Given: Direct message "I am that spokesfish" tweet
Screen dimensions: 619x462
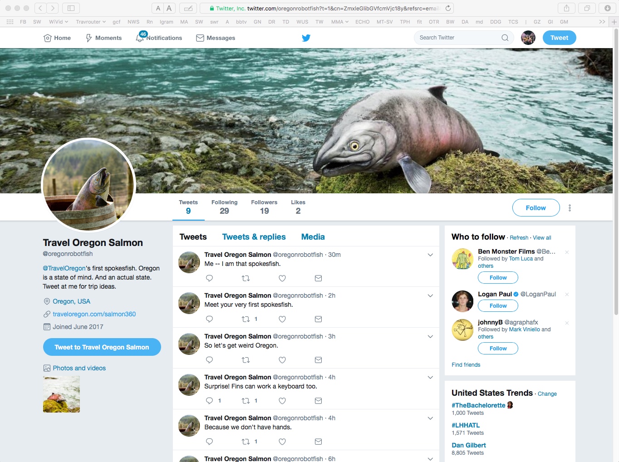Looking at the screenshot, I should pos(319,278).
